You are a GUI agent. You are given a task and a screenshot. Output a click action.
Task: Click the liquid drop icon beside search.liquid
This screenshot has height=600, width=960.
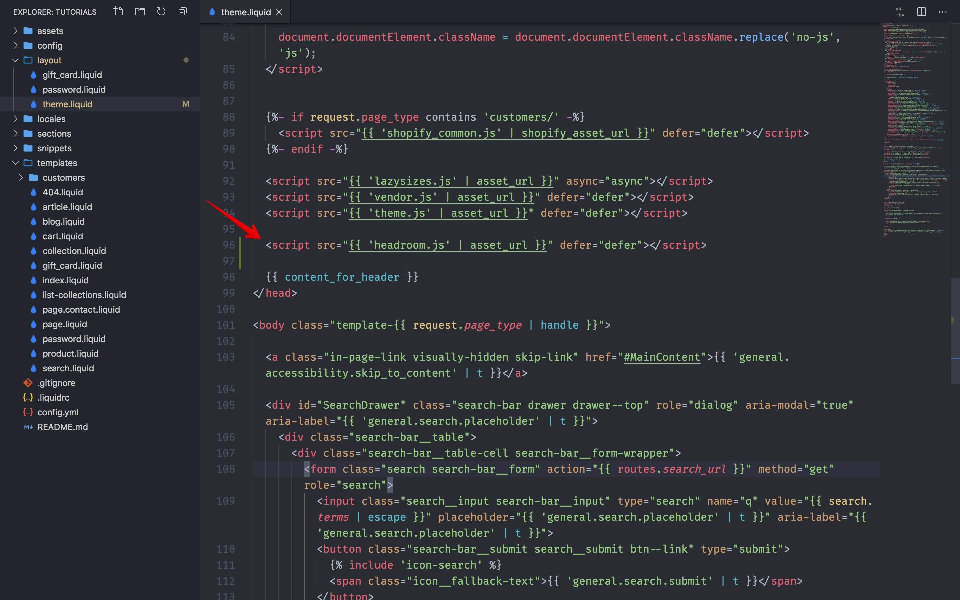[x=34, y=369]
